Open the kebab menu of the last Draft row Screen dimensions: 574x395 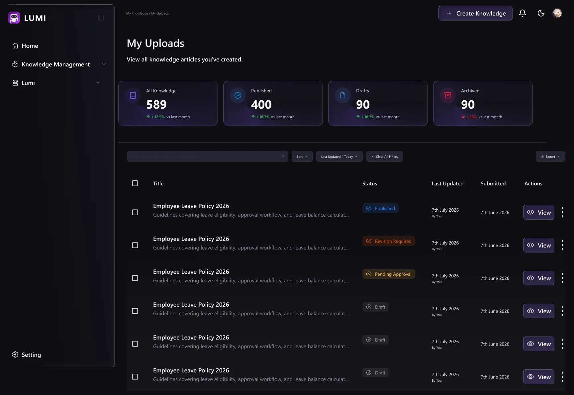click(x=562, y=377)
